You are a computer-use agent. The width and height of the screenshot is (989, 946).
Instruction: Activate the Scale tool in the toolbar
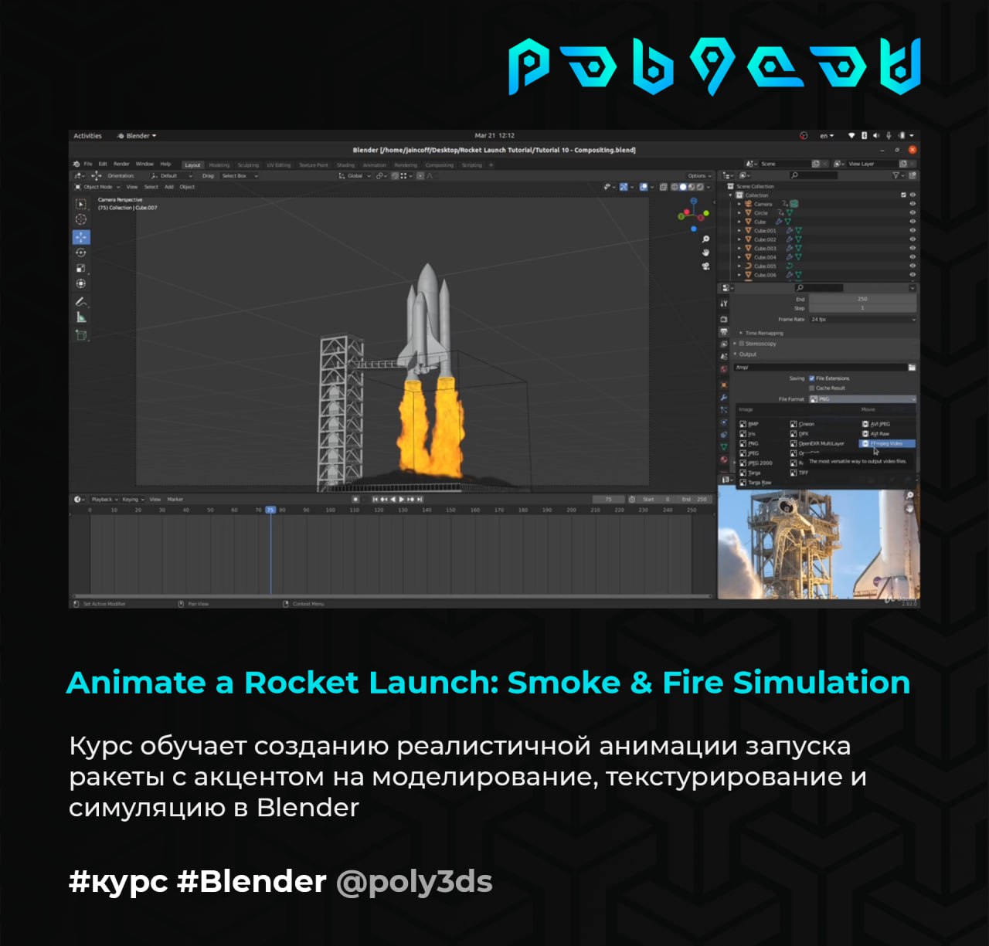coord(81,268)
